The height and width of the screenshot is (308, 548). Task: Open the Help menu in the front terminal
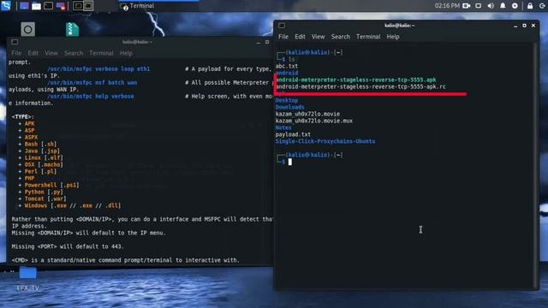[x=393, y=37]
